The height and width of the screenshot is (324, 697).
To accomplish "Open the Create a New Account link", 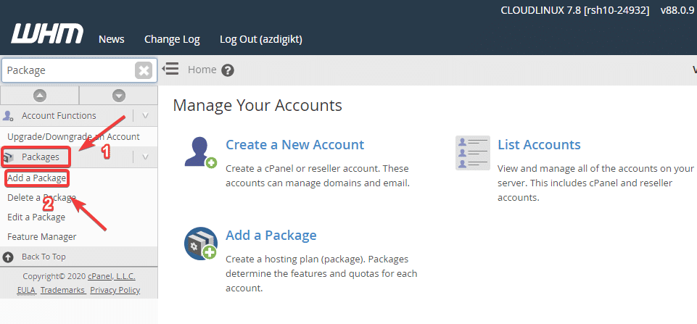I will 294,144.
